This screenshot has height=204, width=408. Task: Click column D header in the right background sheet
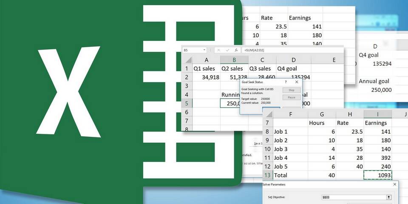(375, 46)
